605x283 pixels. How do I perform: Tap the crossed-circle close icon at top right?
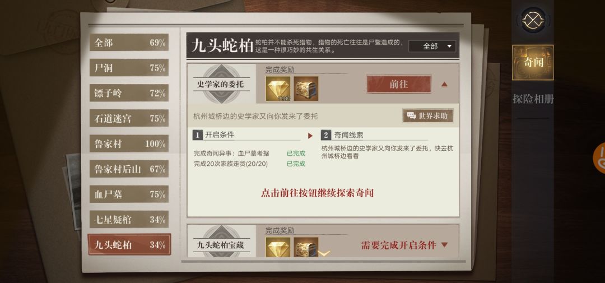(533, 20)
